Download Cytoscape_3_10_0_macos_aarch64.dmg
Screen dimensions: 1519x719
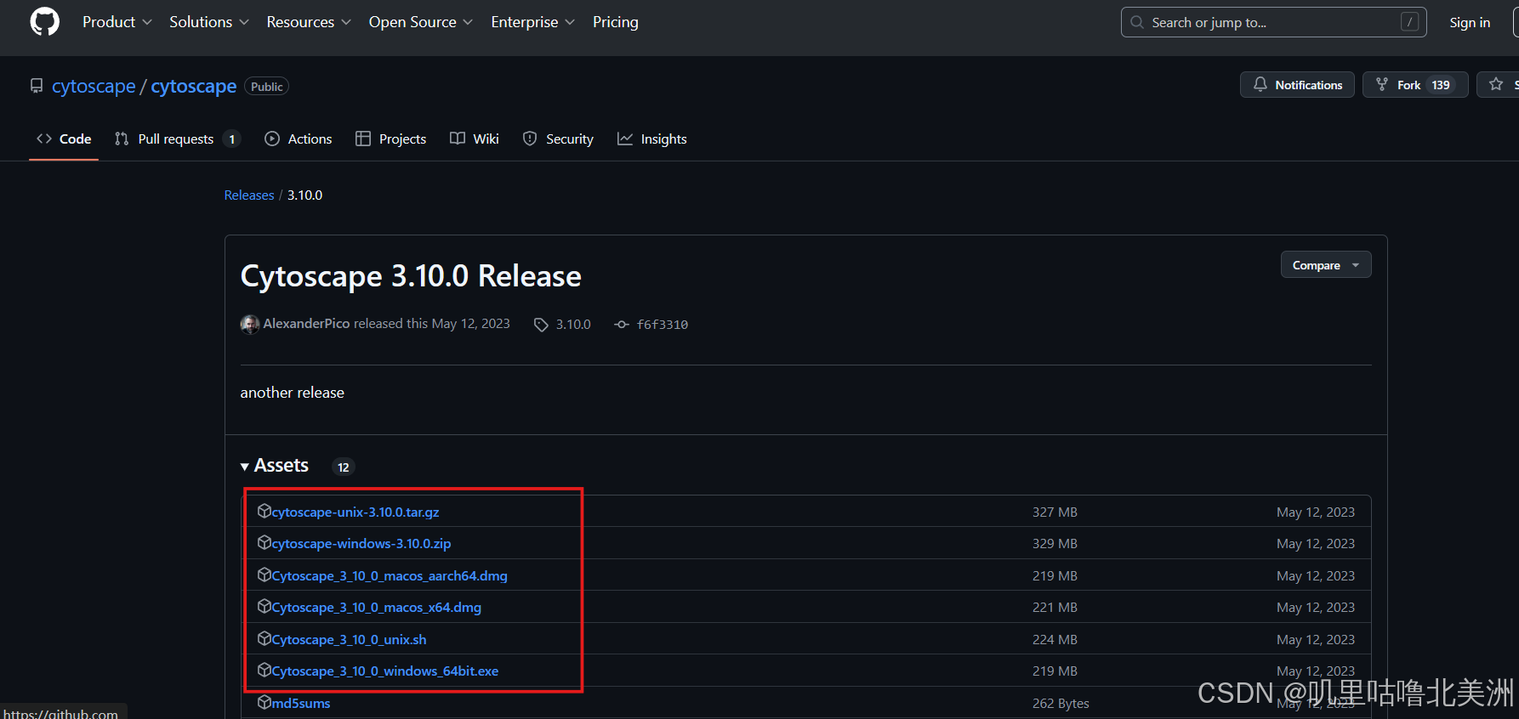[x=390, y=575]
